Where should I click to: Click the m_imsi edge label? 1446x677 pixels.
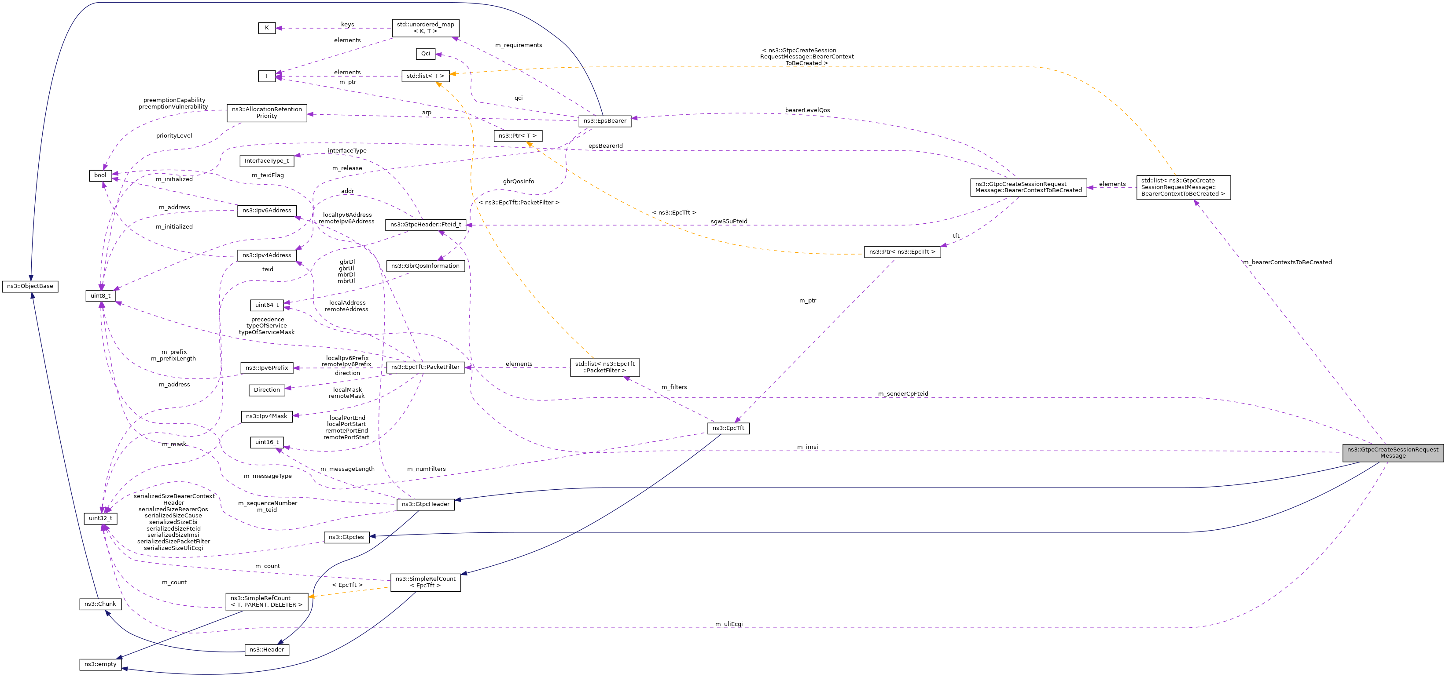coord(807,447)
